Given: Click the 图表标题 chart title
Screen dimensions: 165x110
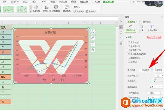Looking at the screenshot, I should (50, 32).
